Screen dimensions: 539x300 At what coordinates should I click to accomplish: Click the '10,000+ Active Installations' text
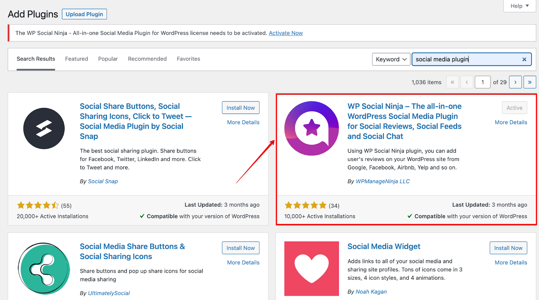[x=320, y=216]
